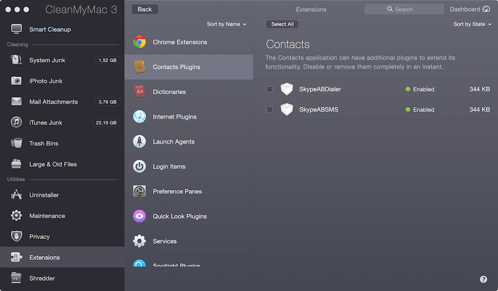Open the Chrome Extensions icon
This screenshot has height=291, width=498.
(x=140, y=42)
